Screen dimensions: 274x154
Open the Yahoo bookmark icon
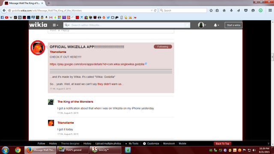tap(64, 18)
